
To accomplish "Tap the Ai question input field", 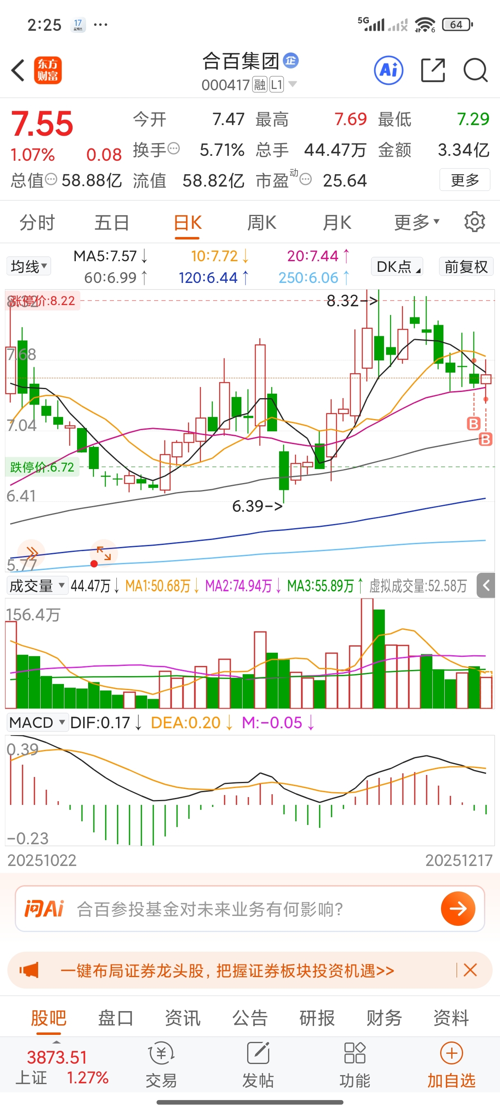I will coord(250,909).
